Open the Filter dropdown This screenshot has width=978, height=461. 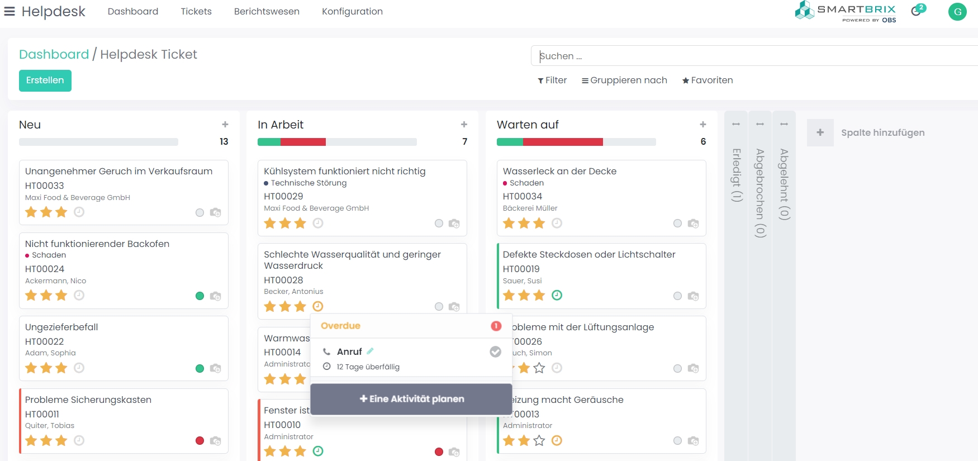point(552,80)
